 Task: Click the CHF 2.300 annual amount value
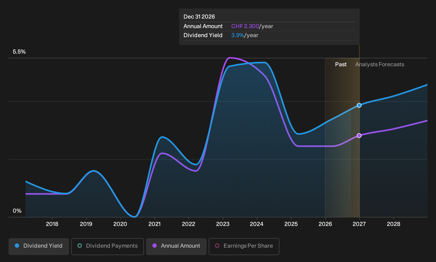[245, 26]
